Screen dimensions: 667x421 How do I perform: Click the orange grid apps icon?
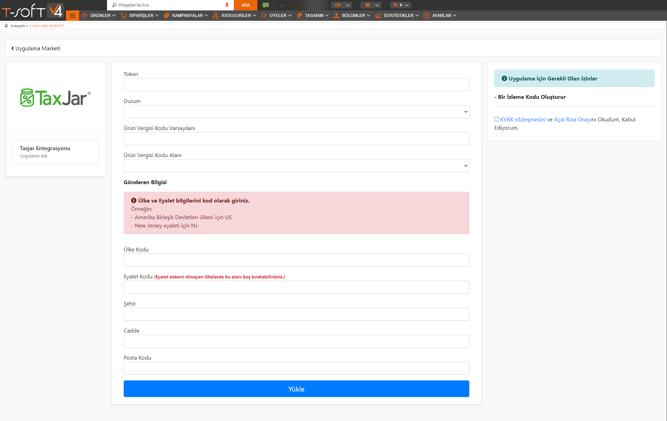click(x=368, y=5)
